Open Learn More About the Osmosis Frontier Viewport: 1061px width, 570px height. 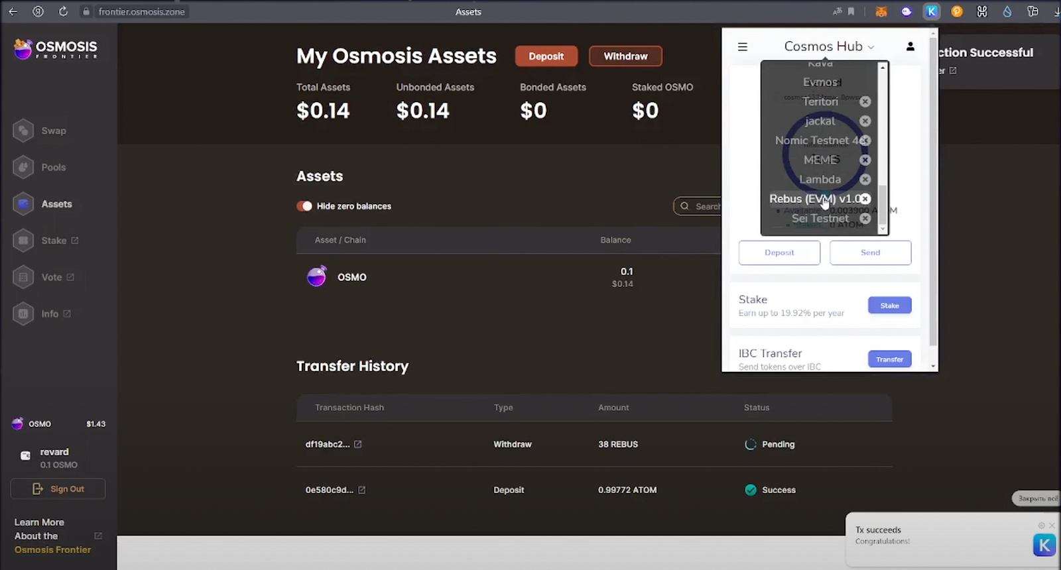(58, 536)
